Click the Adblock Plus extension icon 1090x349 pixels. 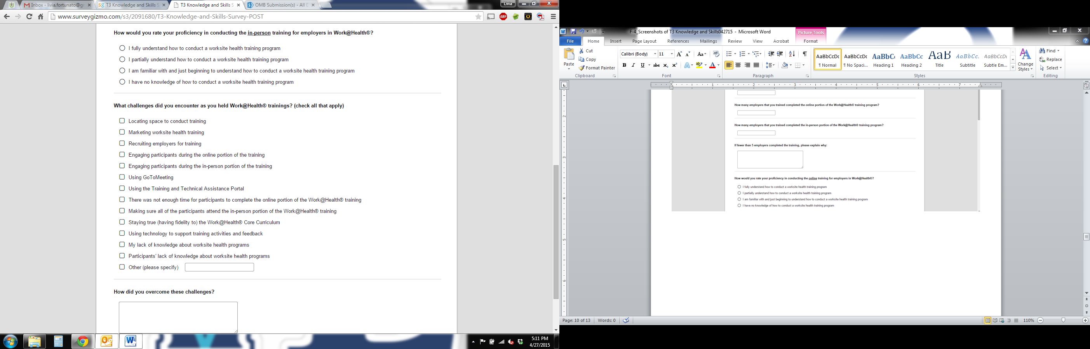(503, 16)
